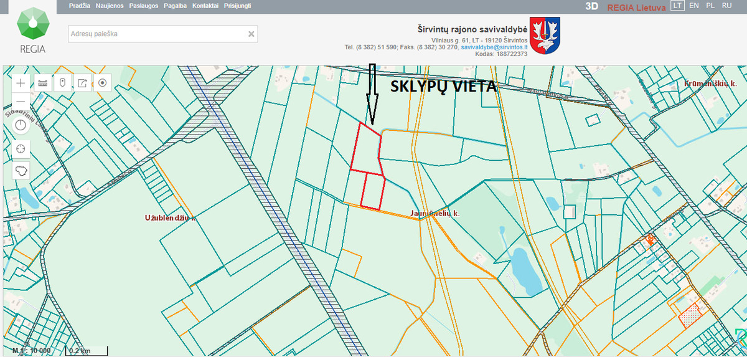This screenshot has width=747, height=357.
Task: Email savivaldybe@sirvintos.lt link
Action: click(494, 47)
